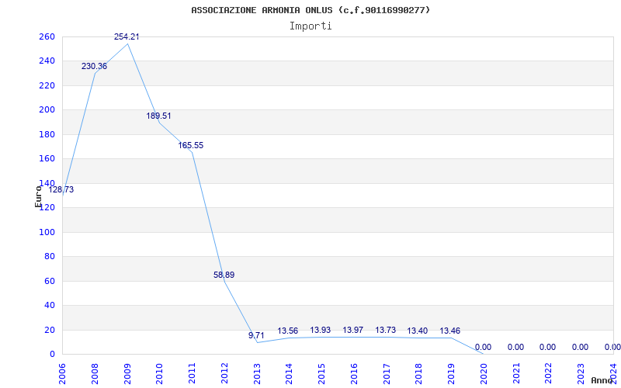This screenshot has width=621, height=388.
Task: Click the 230.36 data label
Action: (x=94, y=66)
